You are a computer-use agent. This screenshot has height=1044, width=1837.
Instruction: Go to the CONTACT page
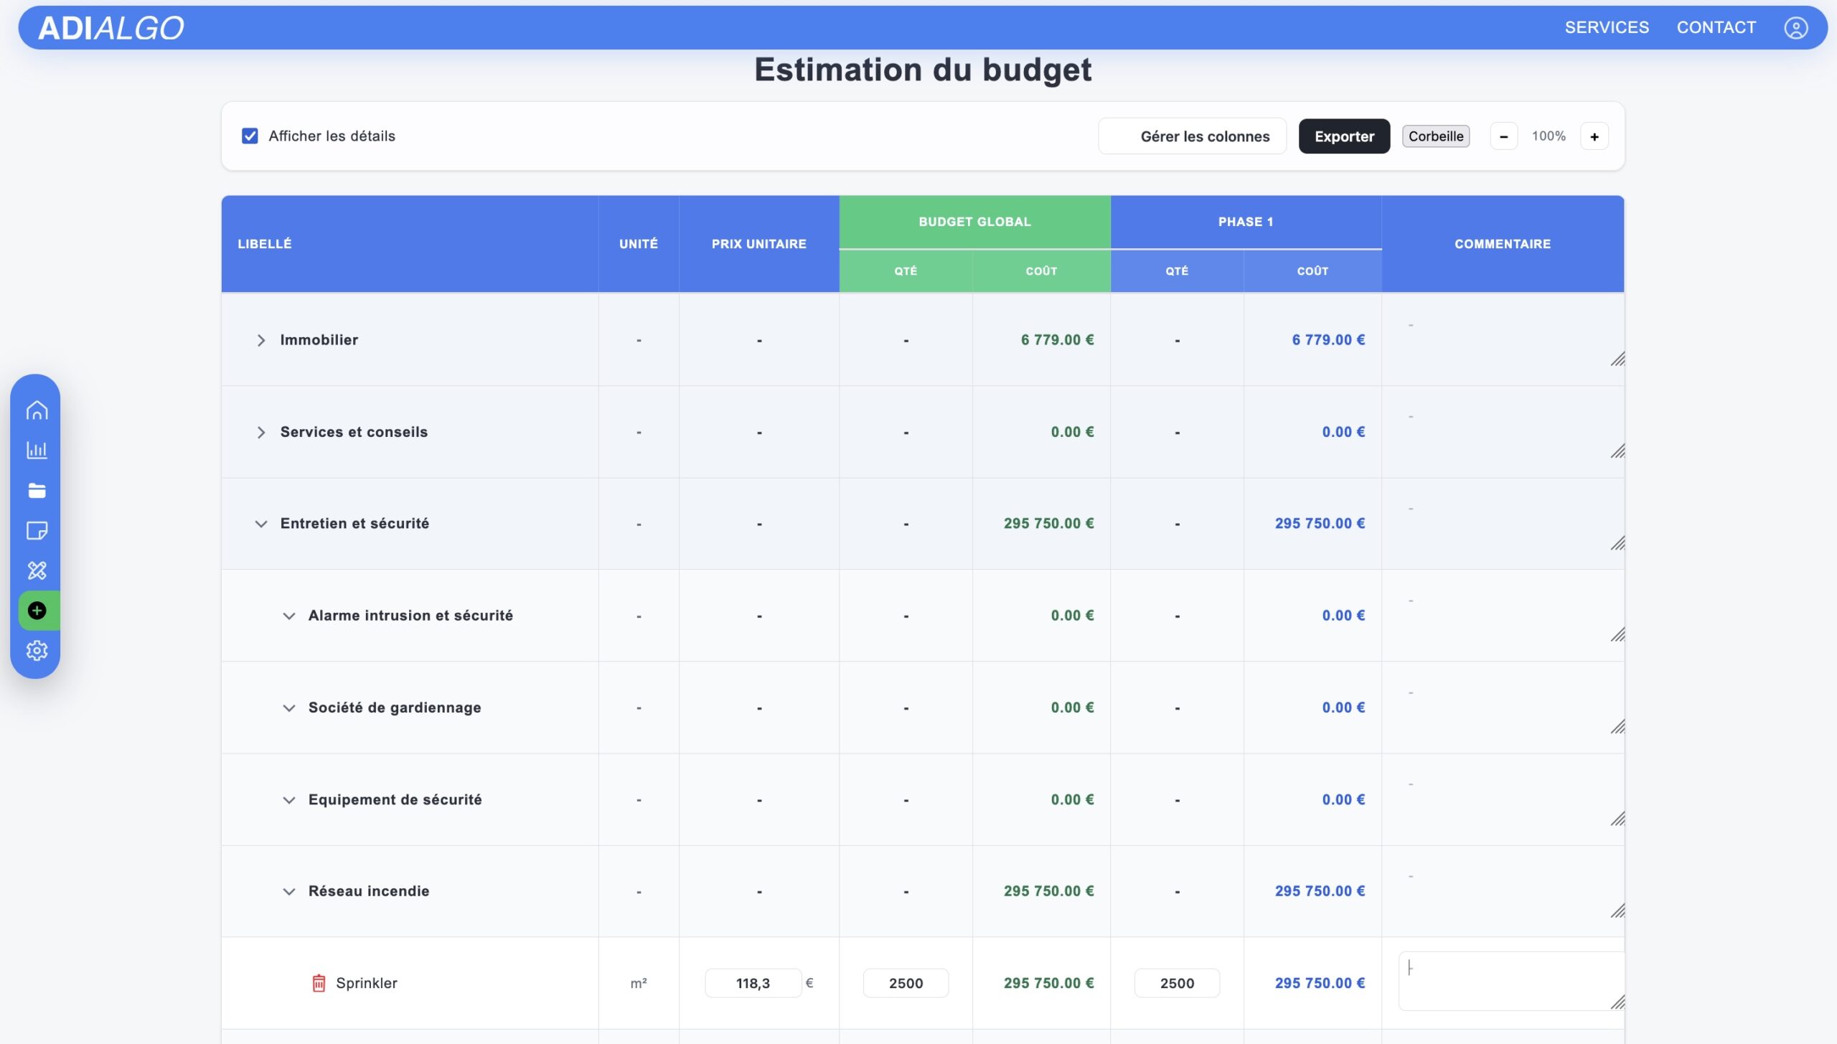point(1716,27)
